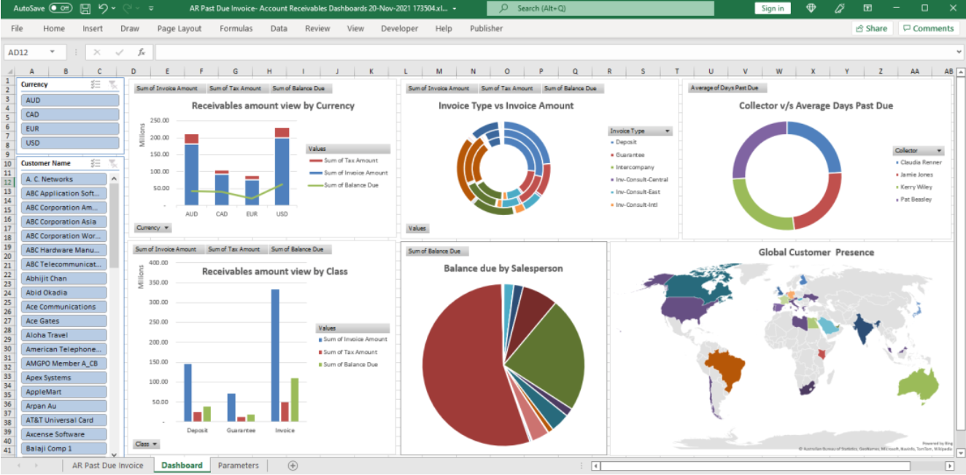Clear filter on Customer Name slicer
The width and height of the screenshot is (966, 475).
[x=112, y=163]
